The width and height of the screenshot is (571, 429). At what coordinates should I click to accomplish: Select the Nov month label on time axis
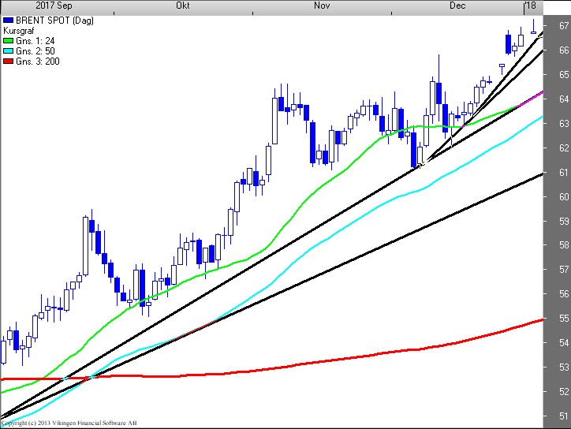(321, 6)
